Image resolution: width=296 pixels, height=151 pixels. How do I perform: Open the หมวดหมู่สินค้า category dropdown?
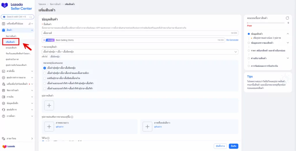tap(140, 52)
